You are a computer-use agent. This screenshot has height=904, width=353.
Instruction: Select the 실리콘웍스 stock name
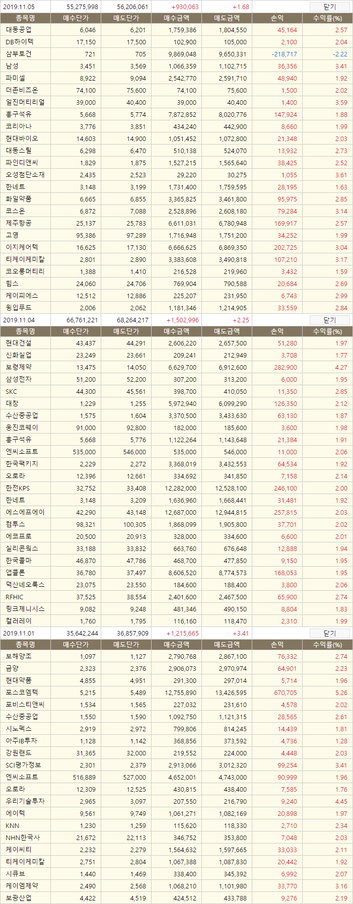[x=22, y=549]
